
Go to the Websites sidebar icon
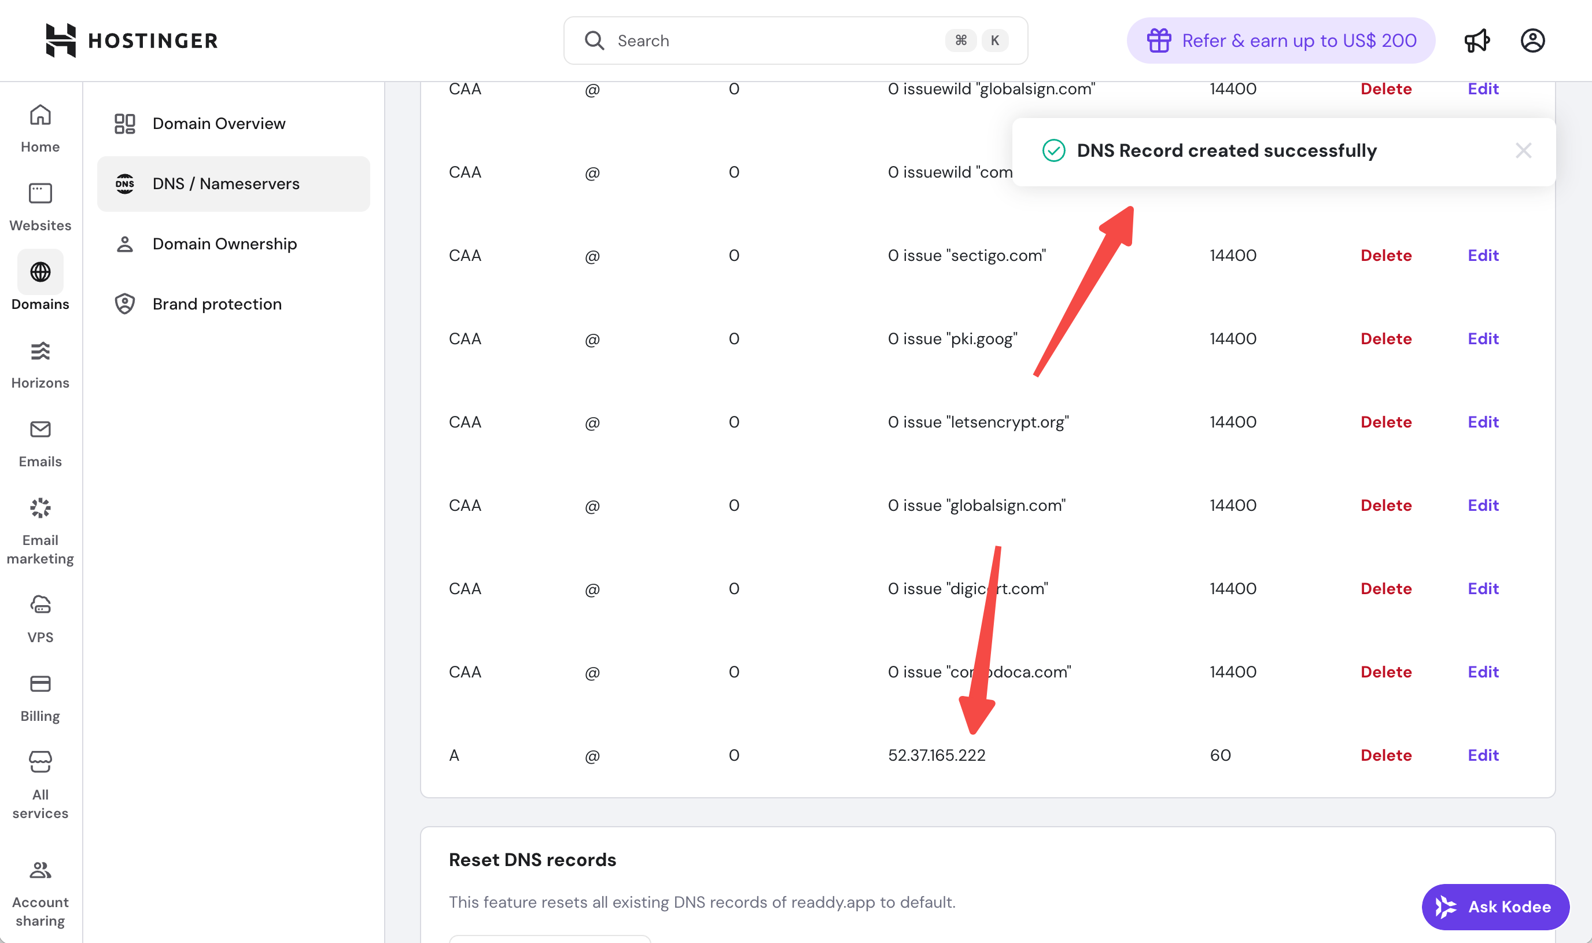click(x=40, y=194)
